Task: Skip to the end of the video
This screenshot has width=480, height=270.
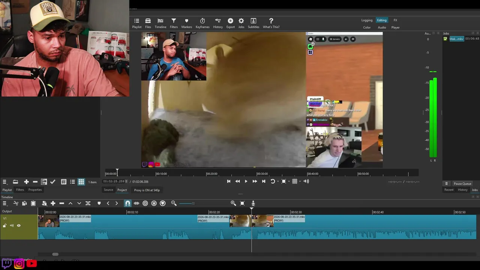Action: (x=264, y=181)
